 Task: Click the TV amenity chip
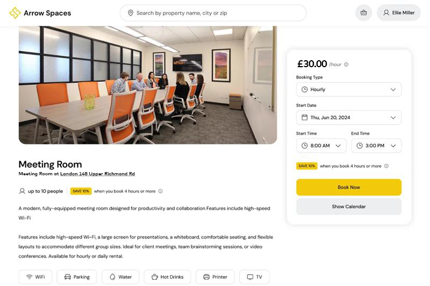(254, 277)
